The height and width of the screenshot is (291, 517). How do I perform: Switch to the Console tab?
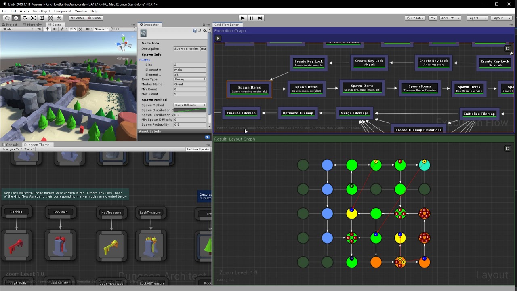[10, 145]
